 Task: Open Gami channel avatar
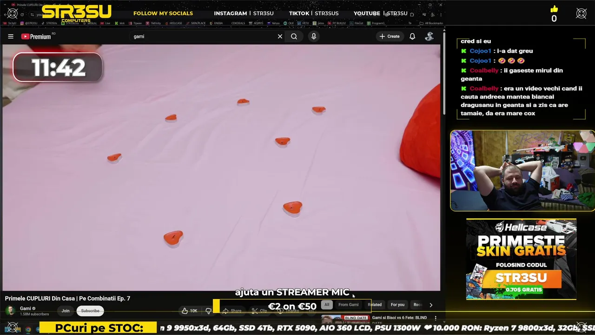10,311
